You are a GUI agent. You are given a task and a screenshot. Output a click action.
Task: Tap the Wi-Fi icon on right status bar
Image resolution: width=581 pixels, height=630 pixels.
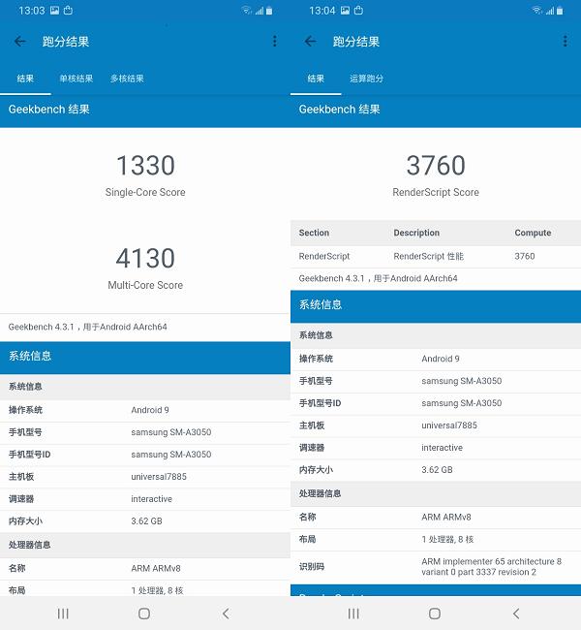[x=537, y=11]
